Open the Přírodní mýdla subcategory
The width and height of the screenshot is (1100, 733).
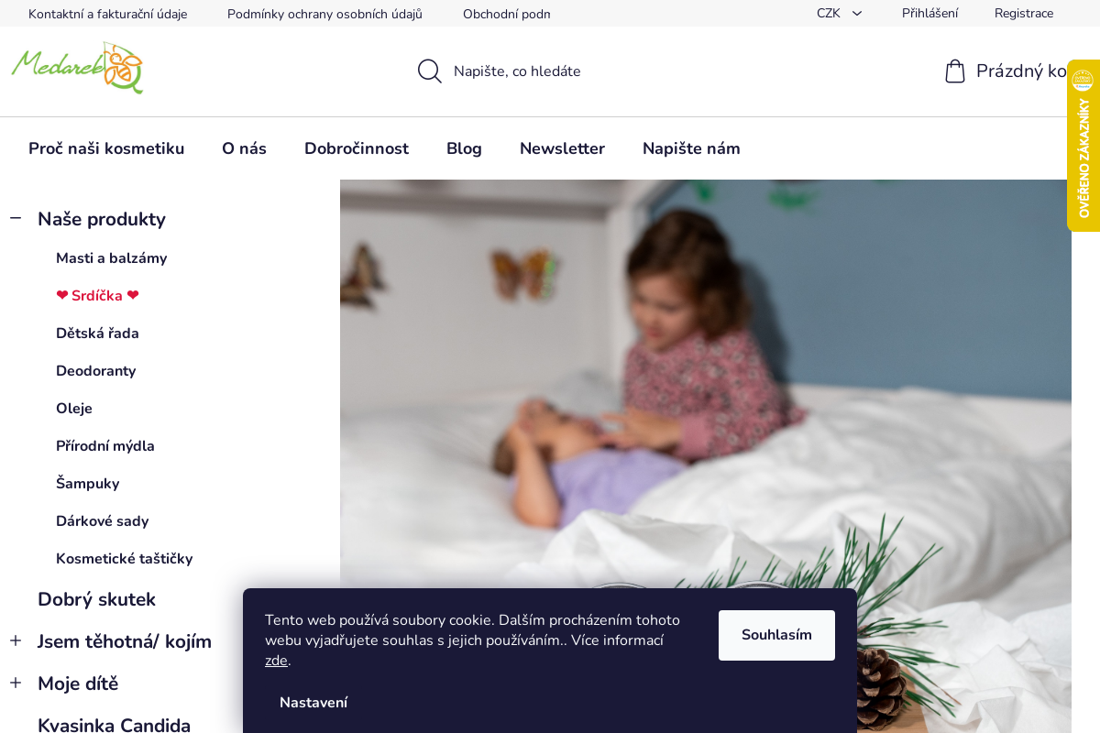[105, 446]
